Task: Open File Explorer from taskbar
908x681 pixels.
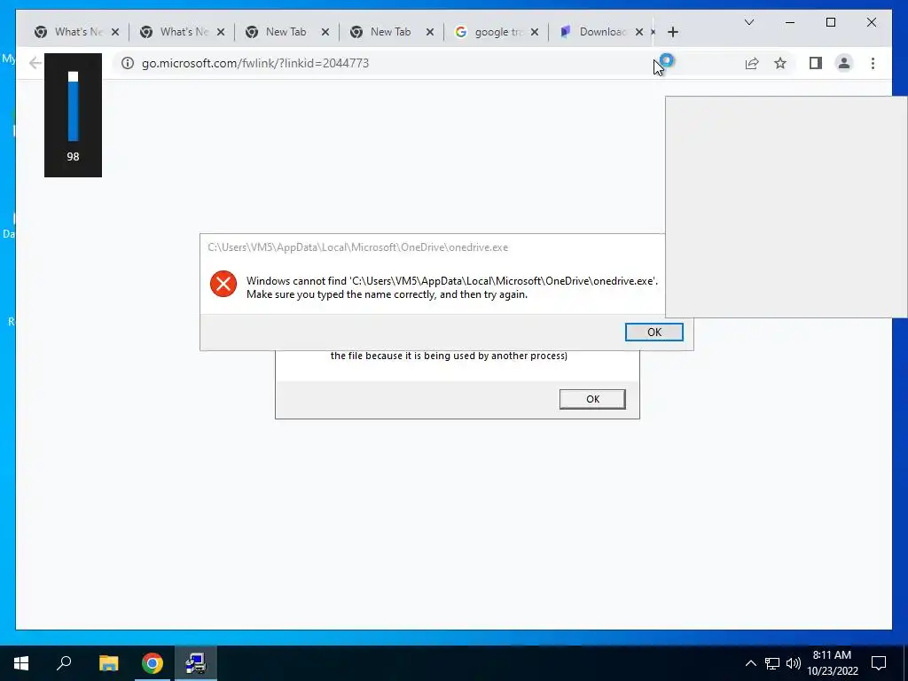Action: (x=108, y=663)
